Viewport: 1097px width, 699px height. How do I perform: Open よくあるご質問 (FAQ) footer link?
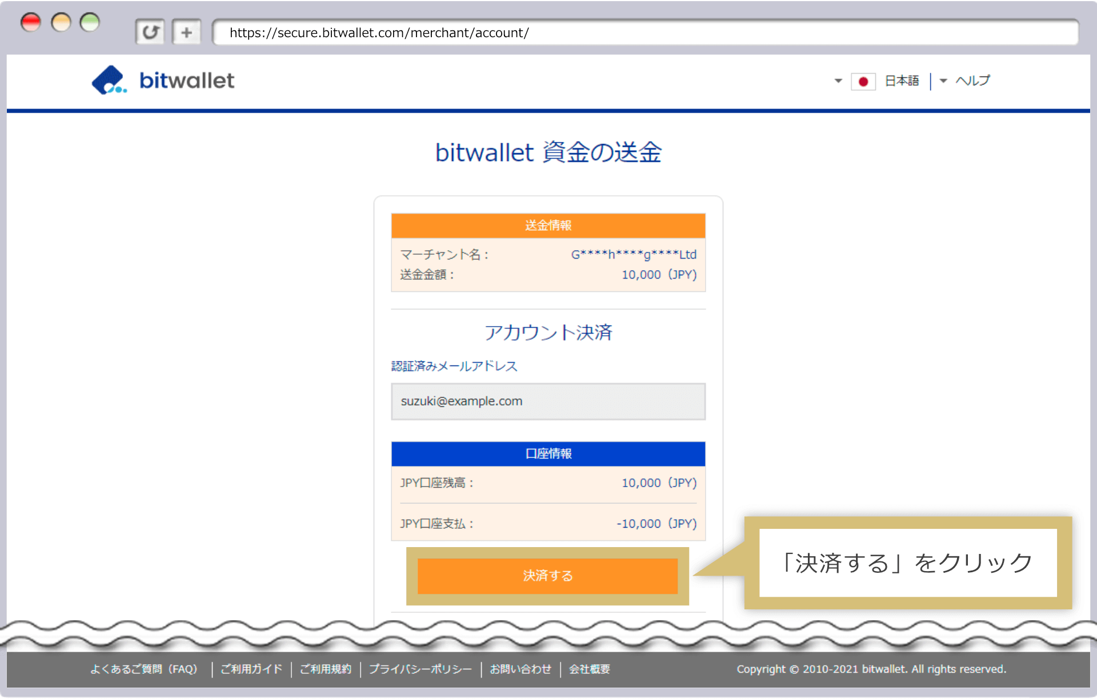tap(143, 669)
